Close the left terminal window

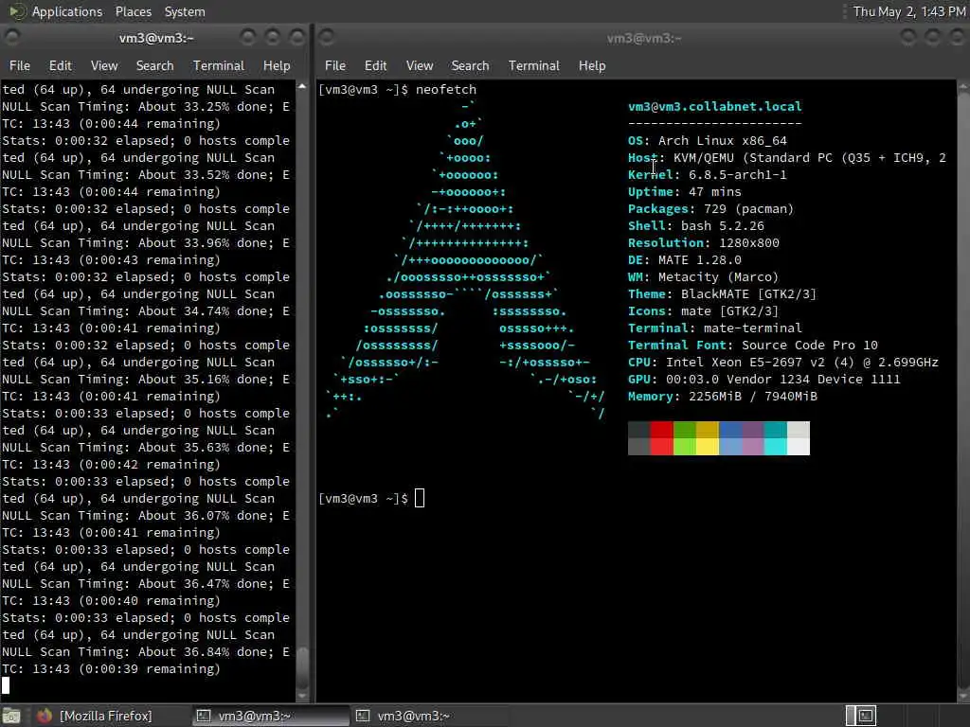297,38
